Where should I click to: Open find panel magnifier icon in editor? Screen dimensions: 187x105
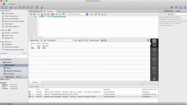pos(99,14)
